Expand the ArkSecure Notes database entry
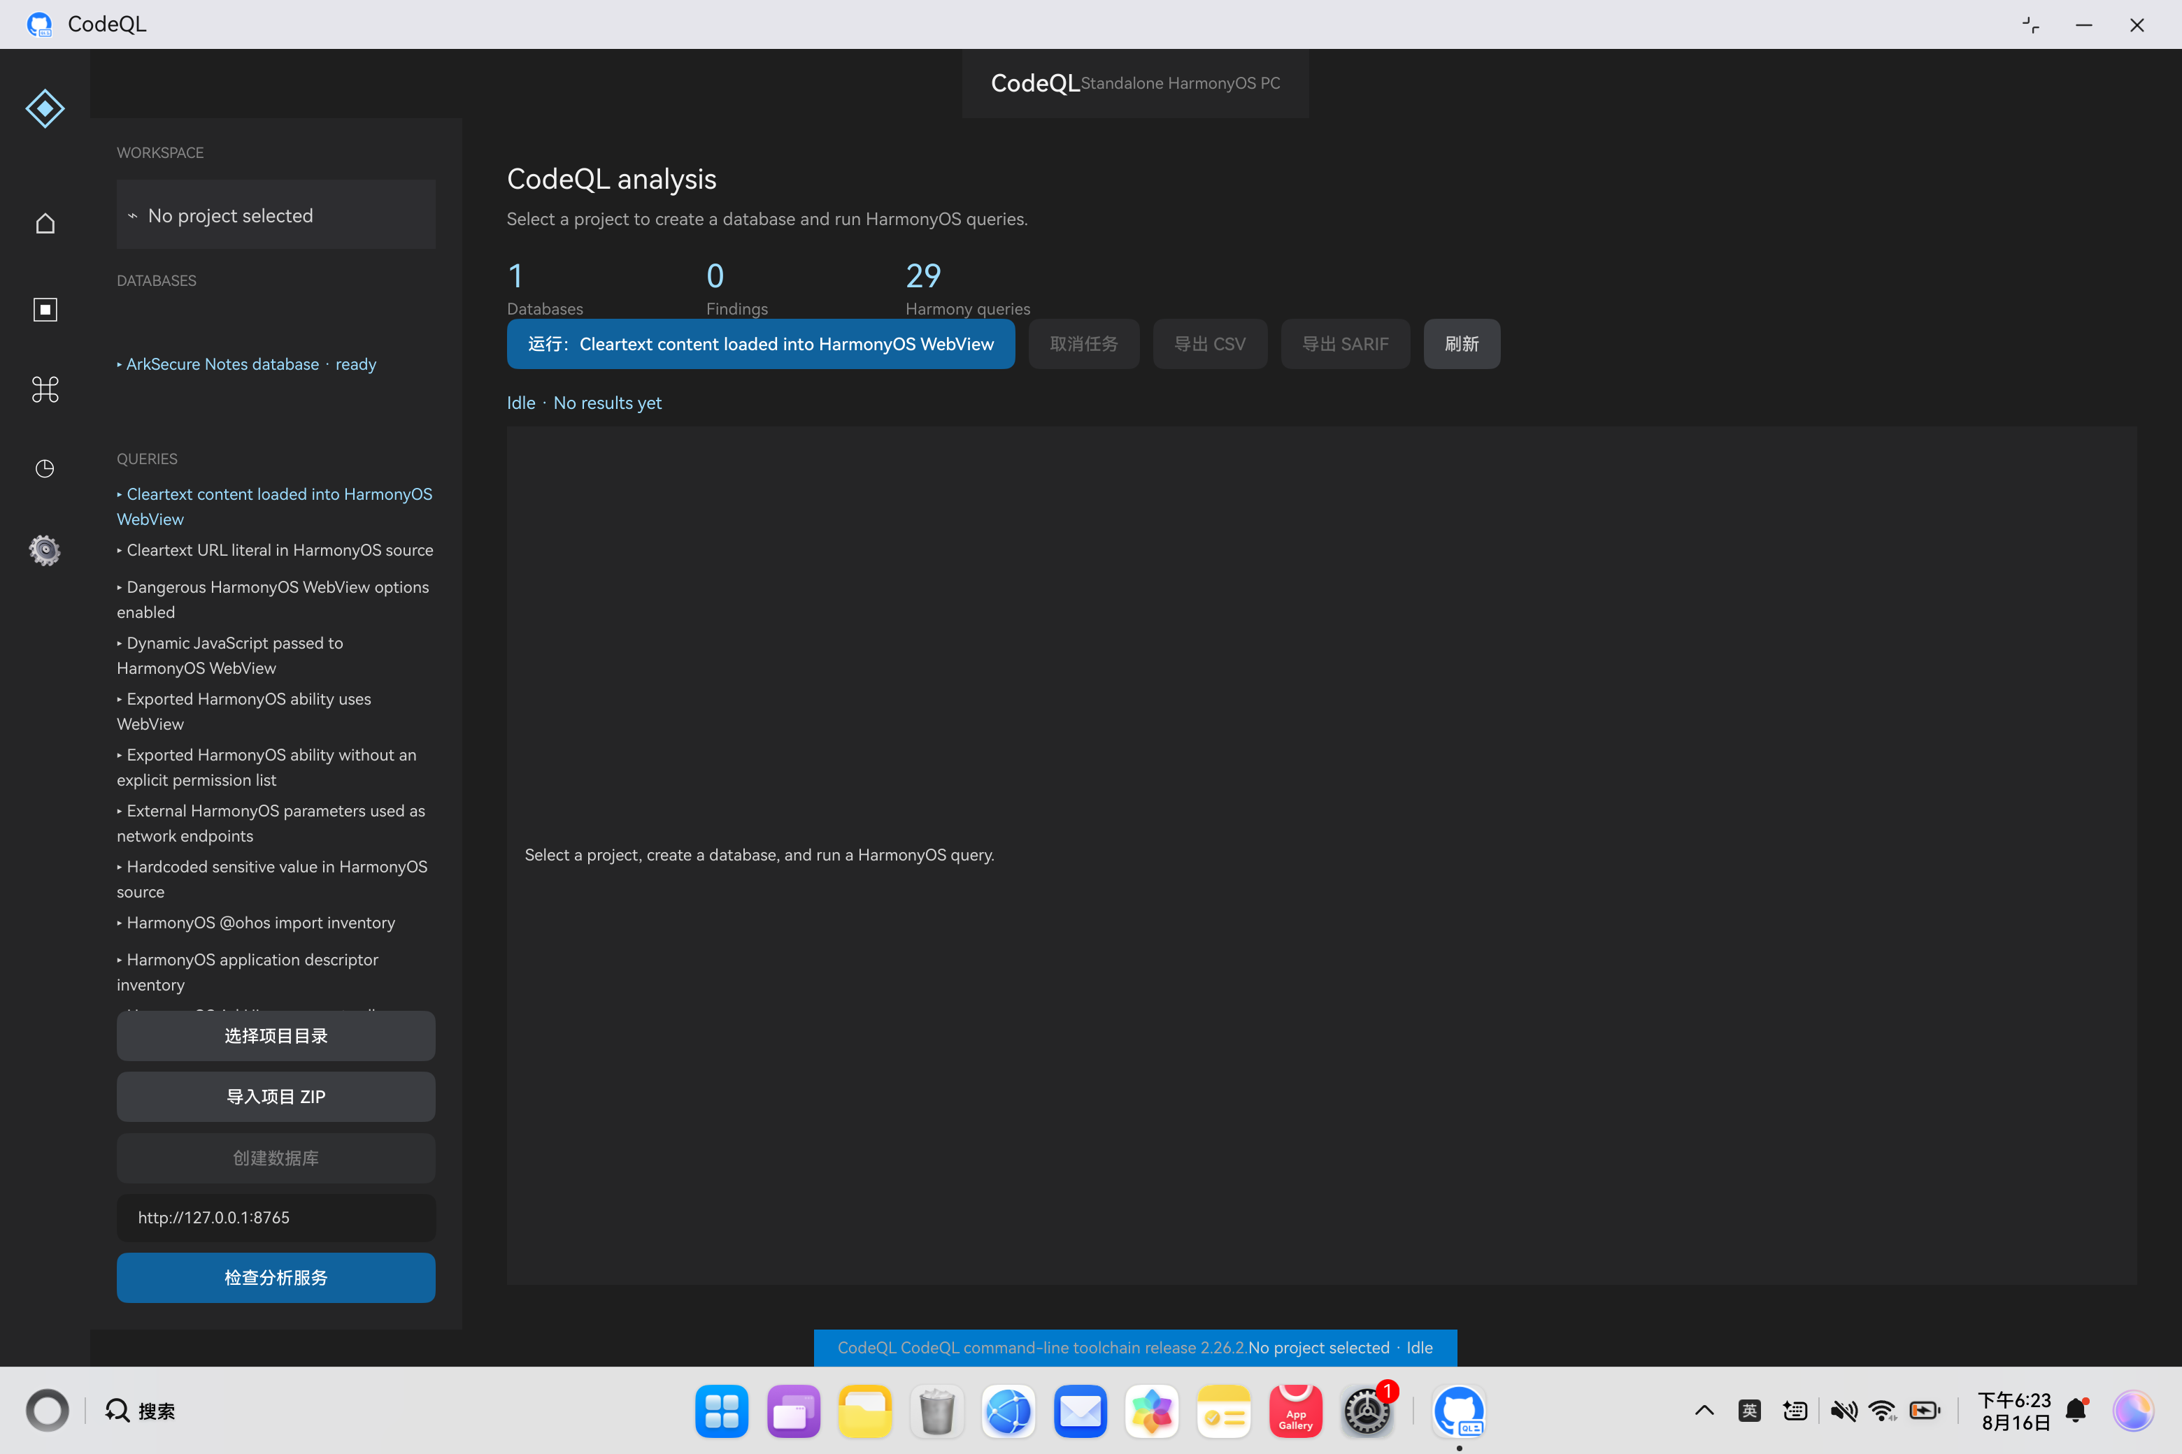Image resolution: width=2182 pixels, height=1454 pixels. click(x=247, y=364)
